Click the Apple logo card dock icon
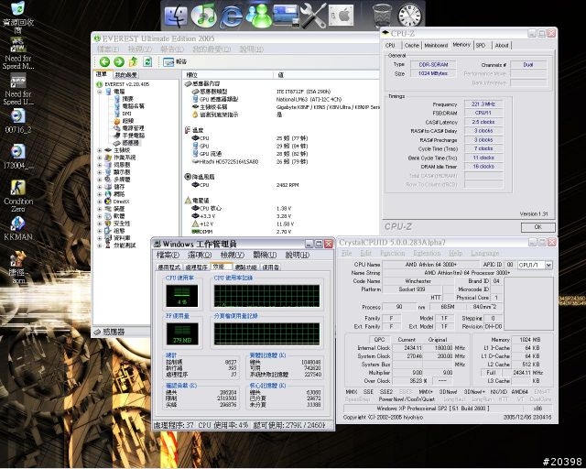Viewport: 586px width, 469px height. pyautogui.click(x=341, y=16)
